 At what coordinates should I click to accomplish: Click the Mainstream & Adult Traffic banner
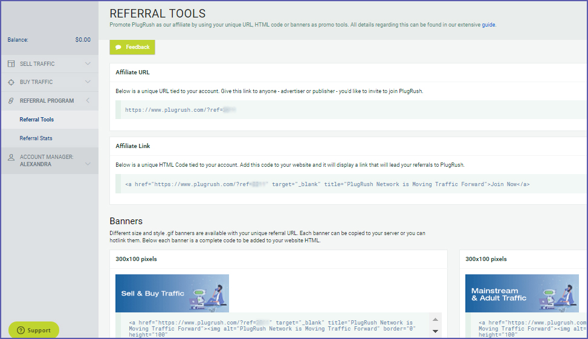pos(522,293)
